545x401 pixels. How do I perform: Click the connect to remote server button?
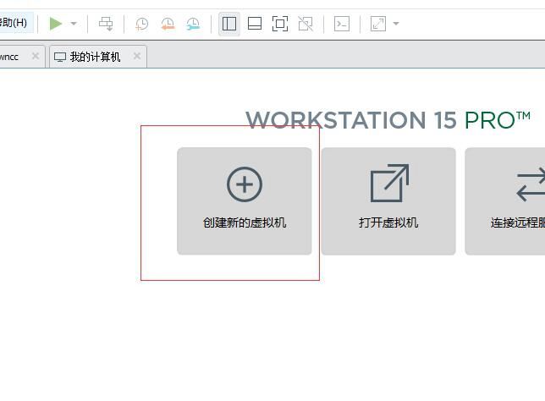coord(505,201)
